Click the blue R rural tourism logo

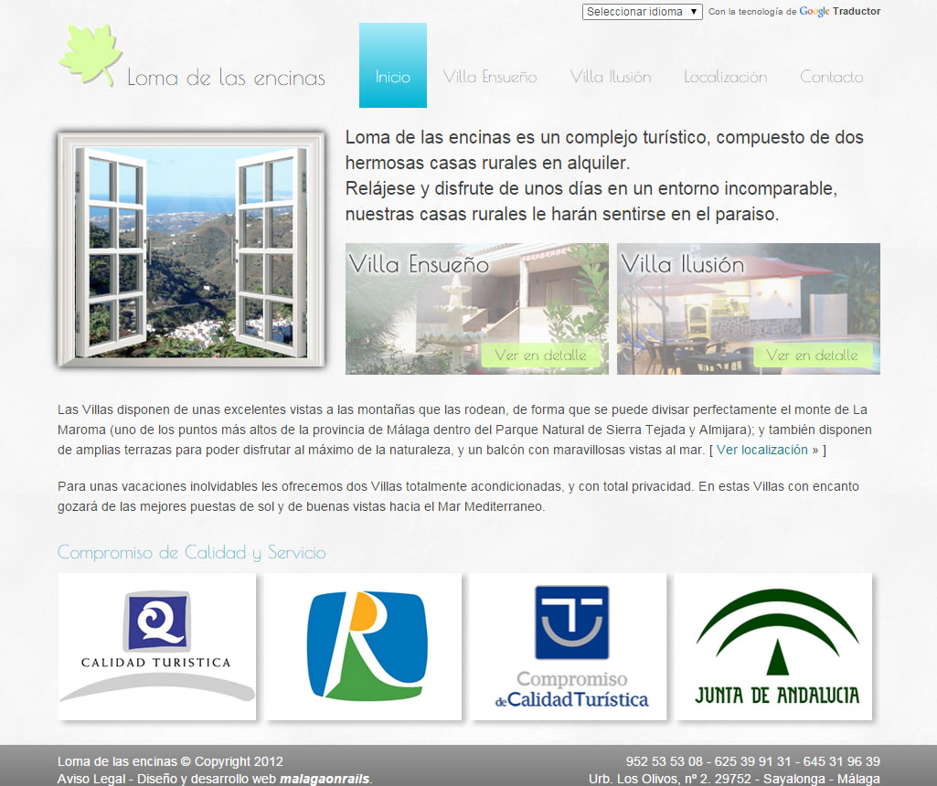coord(363,646)
